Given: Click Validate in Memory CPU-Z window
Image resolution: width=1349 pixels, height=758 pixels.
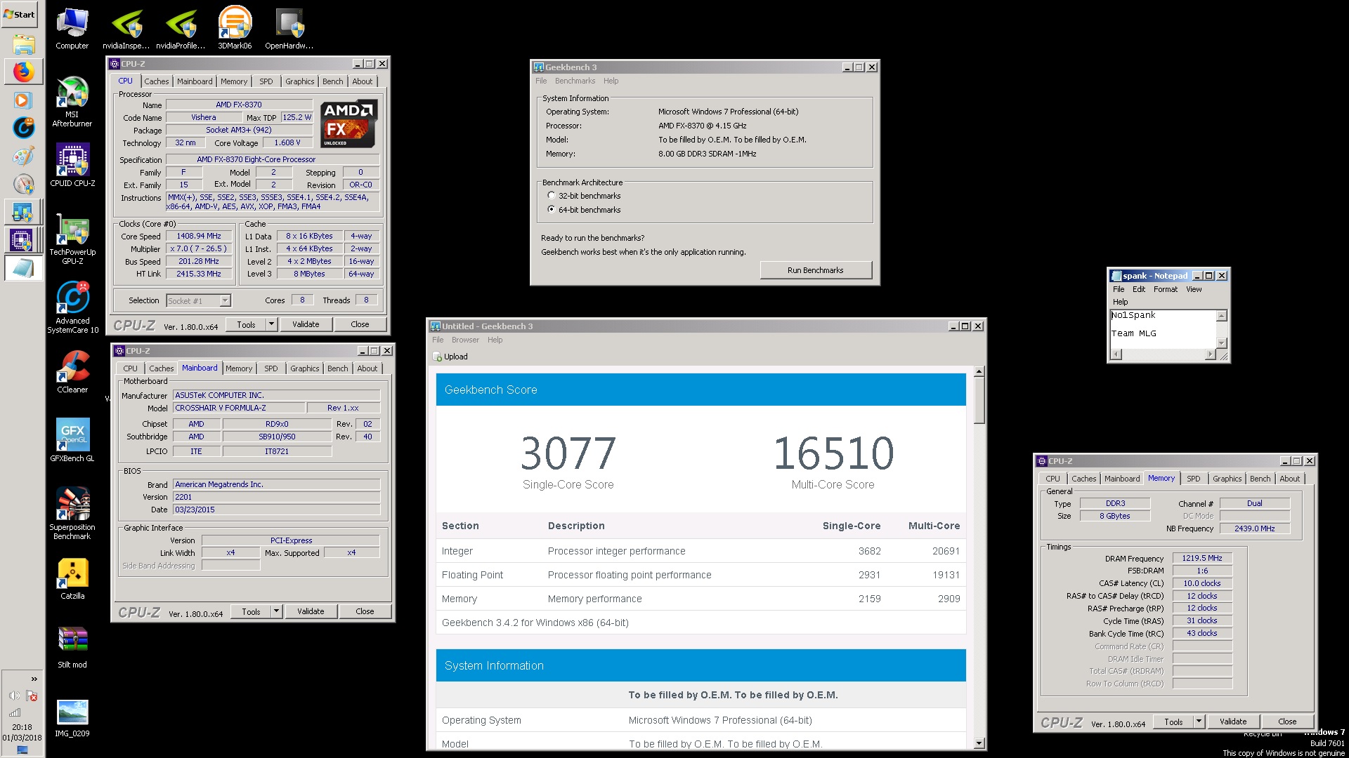Looking at the screenshot, I should [1233, 722].
